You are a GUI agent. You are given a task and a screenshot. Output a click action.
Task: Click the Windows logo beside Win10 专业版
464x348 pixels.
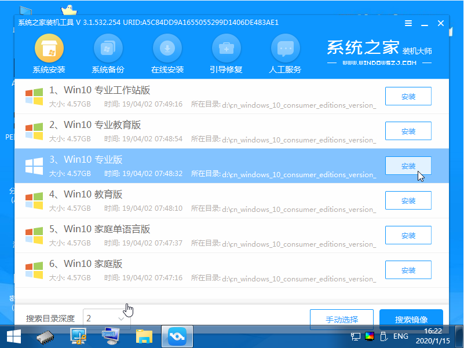point(33,166)
